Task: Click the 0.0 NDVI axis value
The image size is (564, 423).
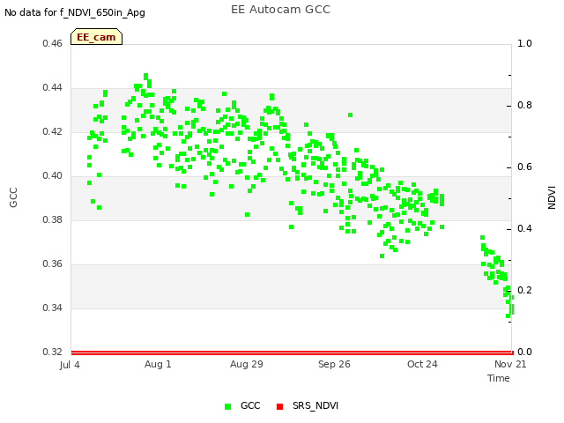Action: [x=524, y=352]
